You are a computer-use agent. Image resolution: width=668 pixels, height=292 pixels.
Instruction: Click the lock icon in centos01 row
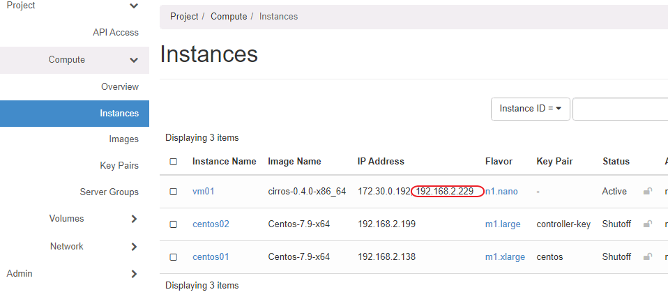[x=648, y=257]
